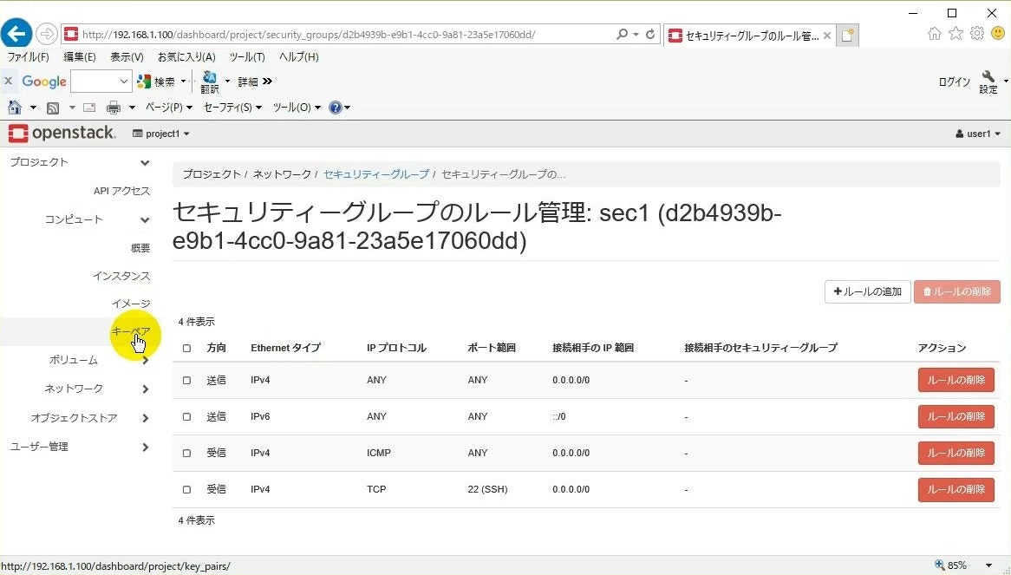
Task: Check the IPv6 egress rule checkbox
Action: (187, 417)
